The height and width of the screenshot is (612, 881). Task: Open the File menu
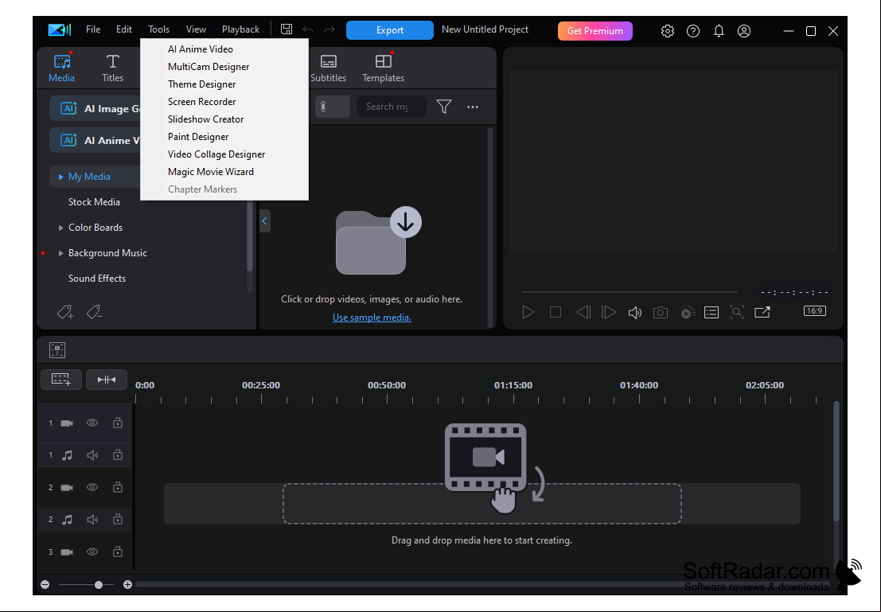click(x=93, y=29)
